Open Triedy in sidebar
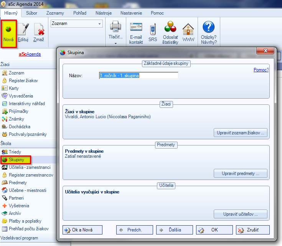The image size is (282, 246). coord(12,152)
